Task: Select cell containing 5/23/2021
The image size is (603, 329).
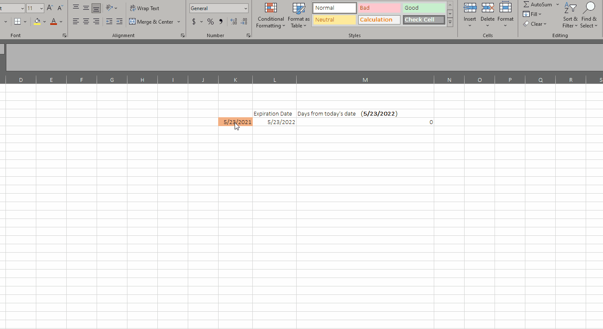Action: coord(235,122)
